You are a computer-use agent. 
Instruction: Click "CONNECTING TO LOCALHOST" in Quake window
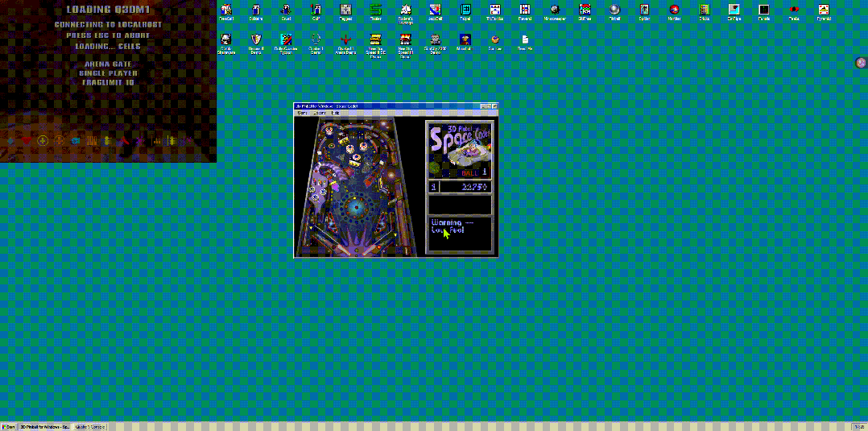tap(108, 25)
